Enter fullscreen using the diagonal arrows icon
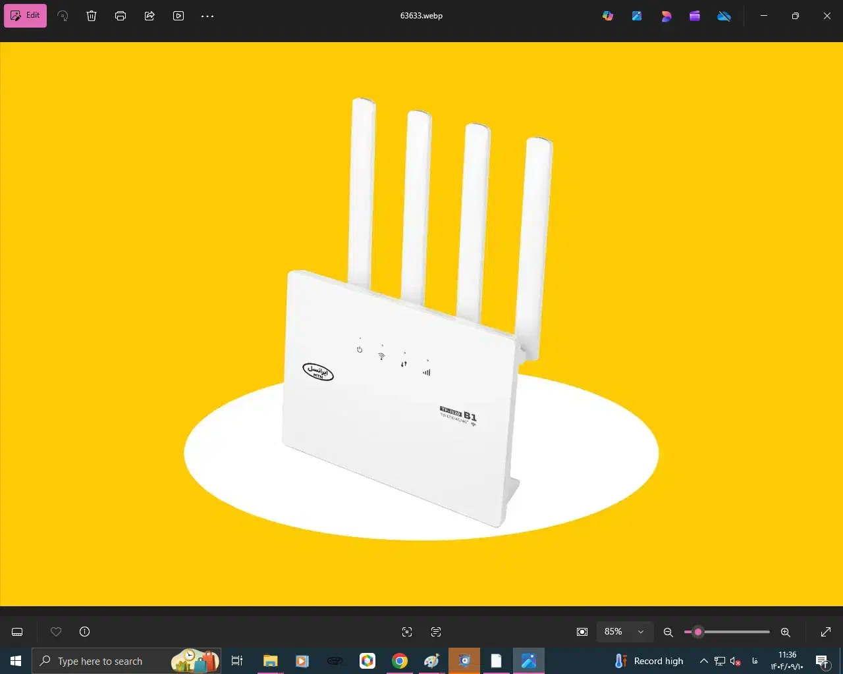Screen dimensions: 843x674 pos(826,632)
